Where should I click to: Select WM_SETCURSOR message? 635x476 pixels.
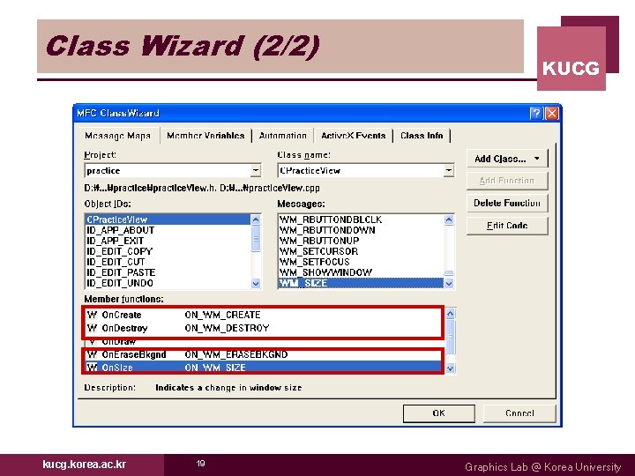coord(361,251)
